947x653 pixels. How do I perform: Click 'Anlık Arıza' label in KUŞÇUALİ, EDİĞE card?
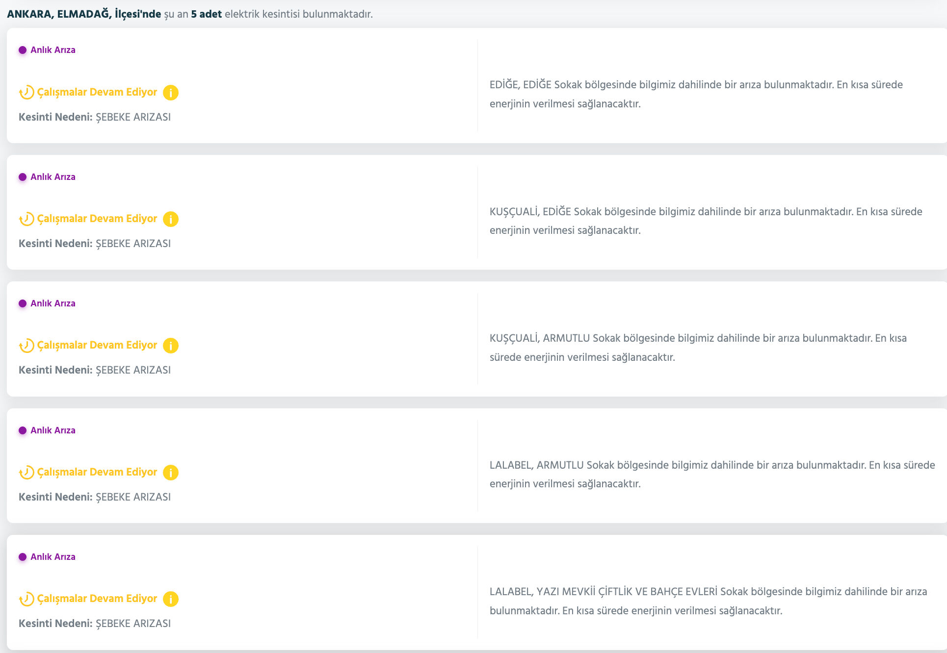pos(53,177)
